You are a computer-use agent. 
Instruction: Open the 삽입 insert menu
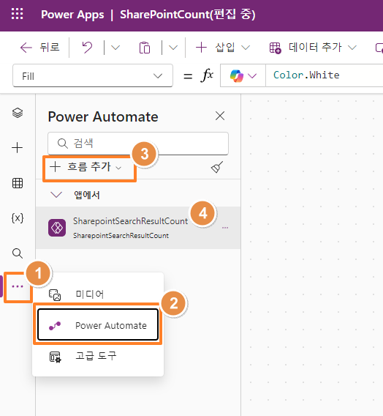(x=223, y=48)
